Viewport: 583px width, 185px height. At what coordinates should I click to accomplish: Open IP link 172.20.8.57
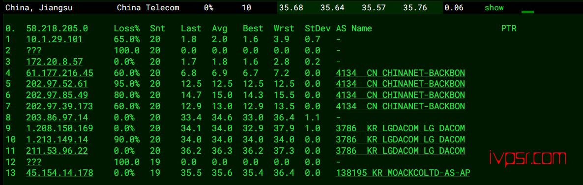[54, 62]
